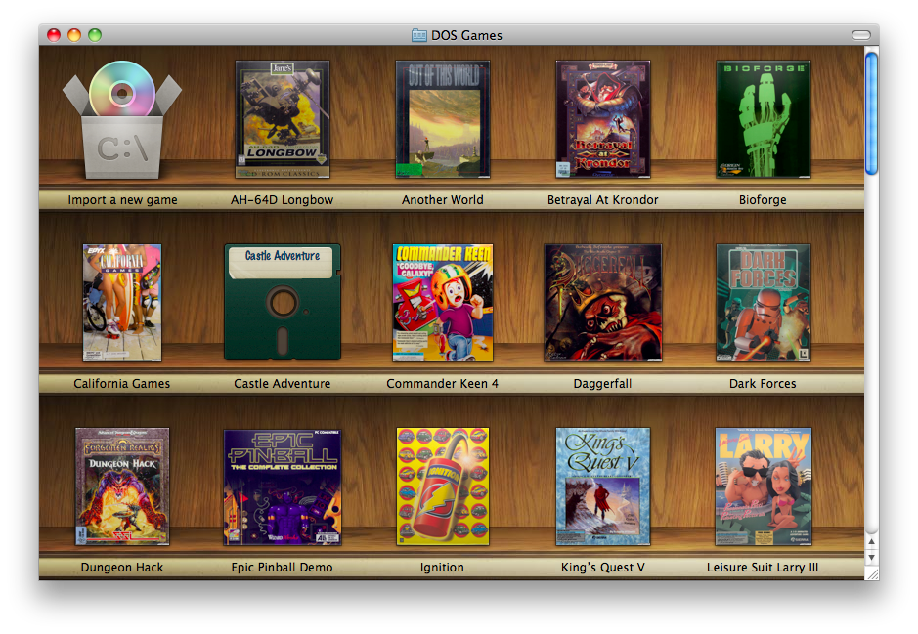Open the Import a new game box icon

coord(122,120)
